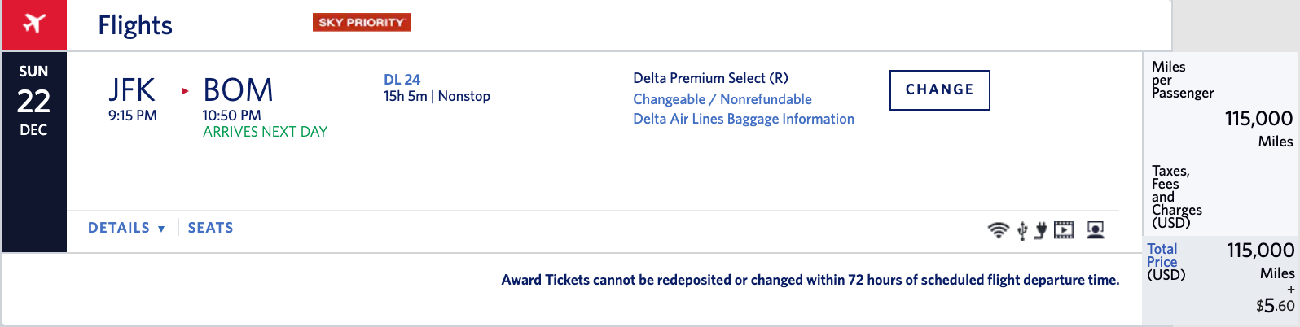
Task: Click the JFK departure airport code
Action: point(132,90)
